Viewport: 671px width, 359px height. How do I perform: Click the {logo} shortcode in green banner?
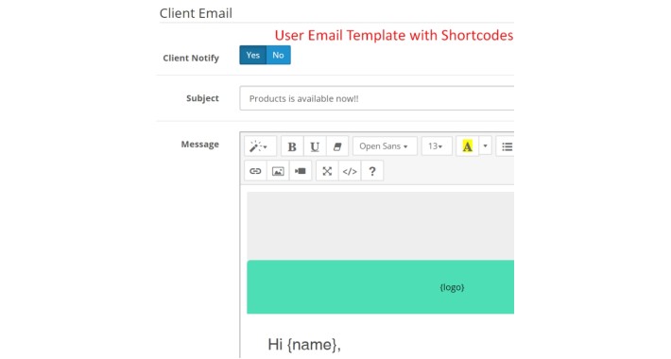(452, 287)
